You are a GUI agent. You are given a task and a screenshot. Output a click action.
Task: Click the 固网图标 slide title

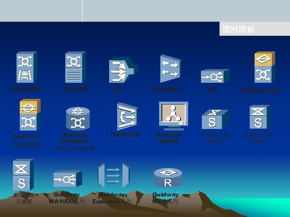click(x=238, y=29)
